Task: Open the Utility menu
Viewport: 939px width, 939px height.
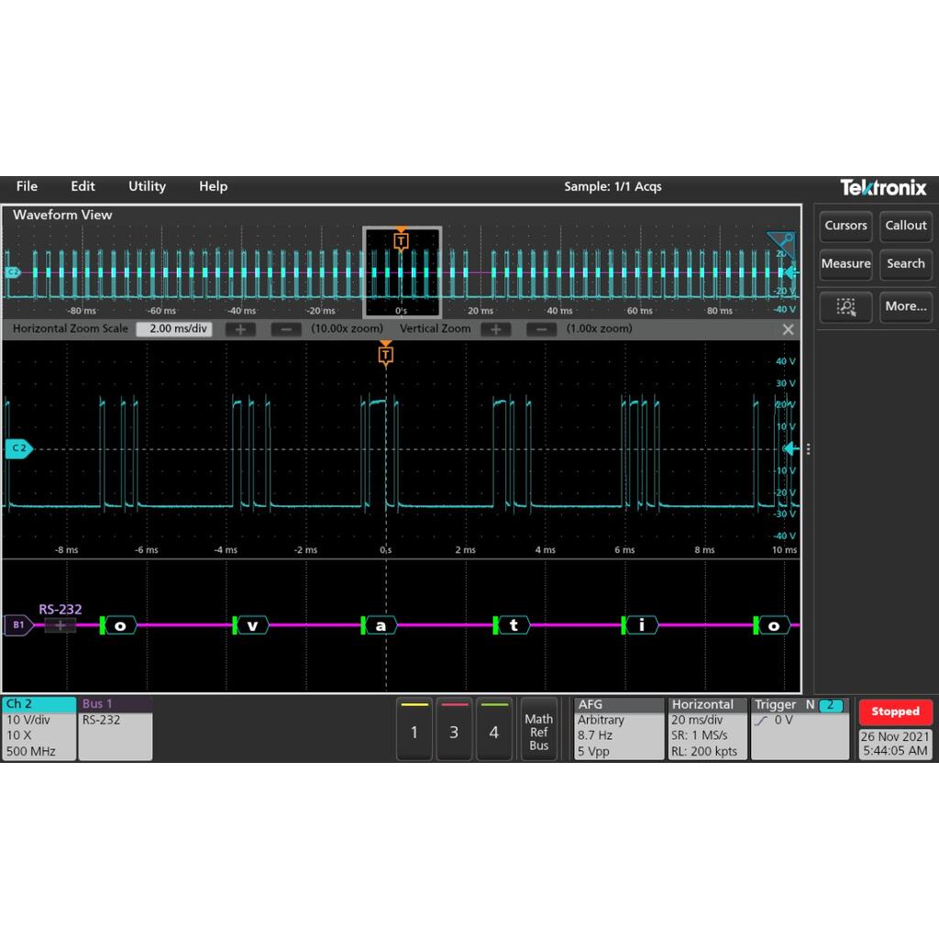Action: click(147, 186)
